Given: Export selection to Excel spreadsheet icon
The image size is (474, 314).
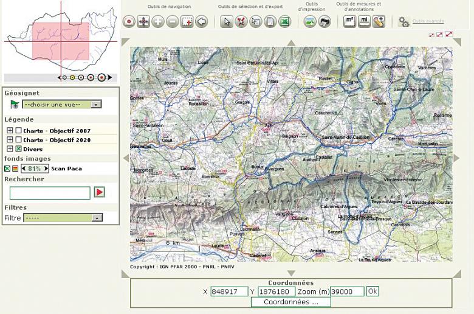Looking at the screenshot, I should click(284, 21).
